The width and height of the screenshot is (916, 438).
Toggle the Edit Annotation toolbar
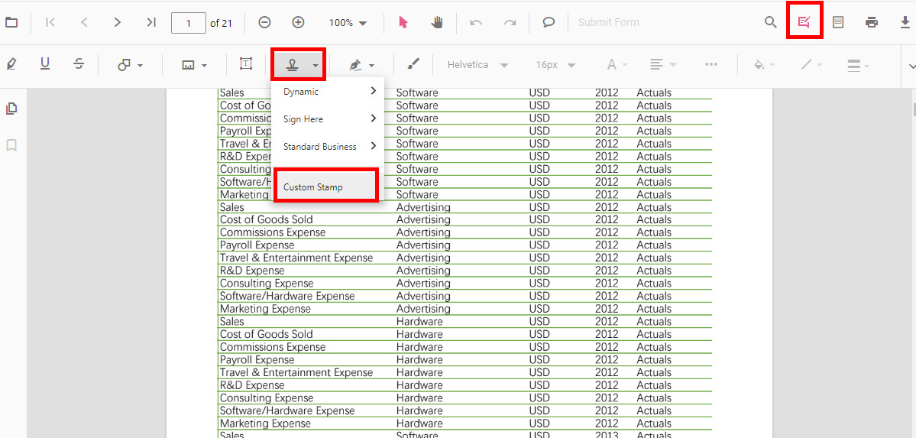tap(804, 22)
